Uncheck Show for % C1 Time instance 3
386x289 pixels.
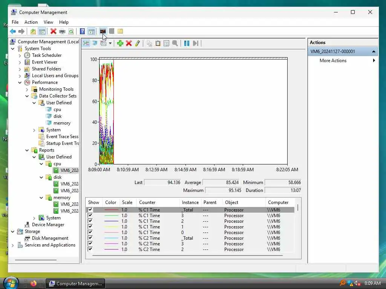click(90, 215)
